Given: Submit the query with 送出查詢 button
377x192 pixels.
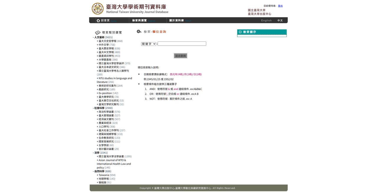Looking at the screenshot, I should point(180,56).
